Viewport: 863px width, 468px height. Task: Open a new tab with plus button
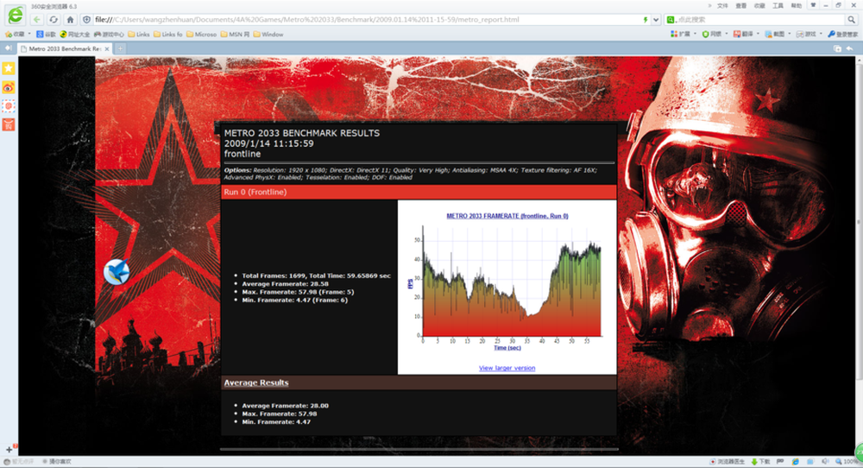pyautogui.click(x=120, y=49)
